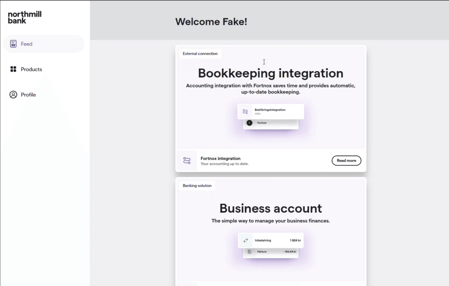Click the Fortnox integration connector icon tile
This screenshot has width=449, height=286.
(187, 160)
